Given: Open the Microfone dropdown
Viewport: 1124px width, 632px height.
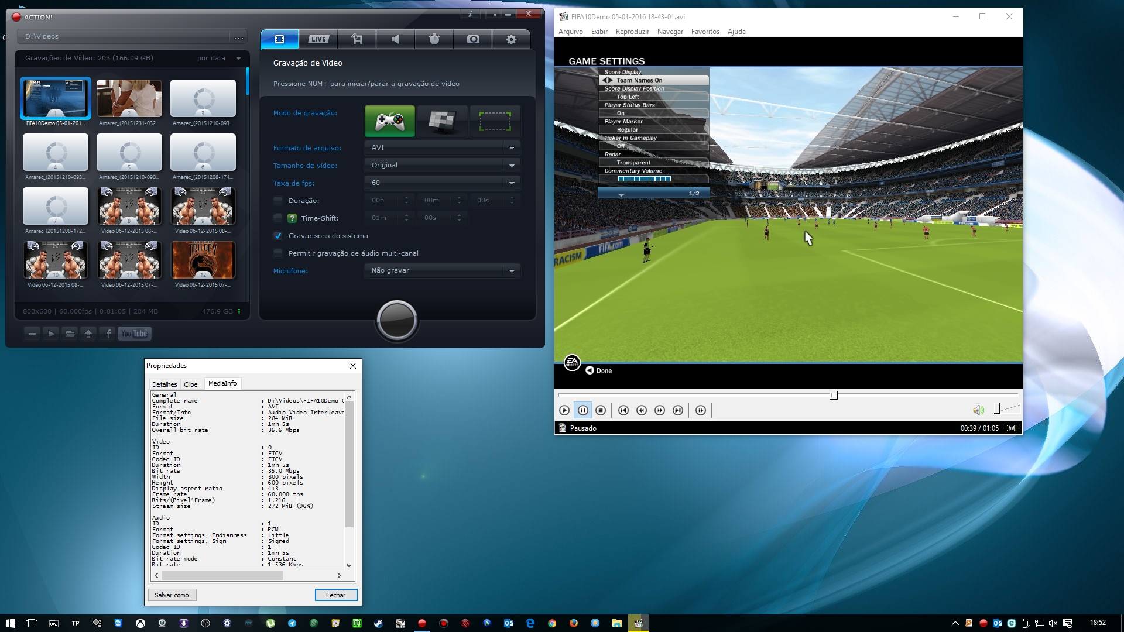Looking at the screenshot, I should coord(443,270).
